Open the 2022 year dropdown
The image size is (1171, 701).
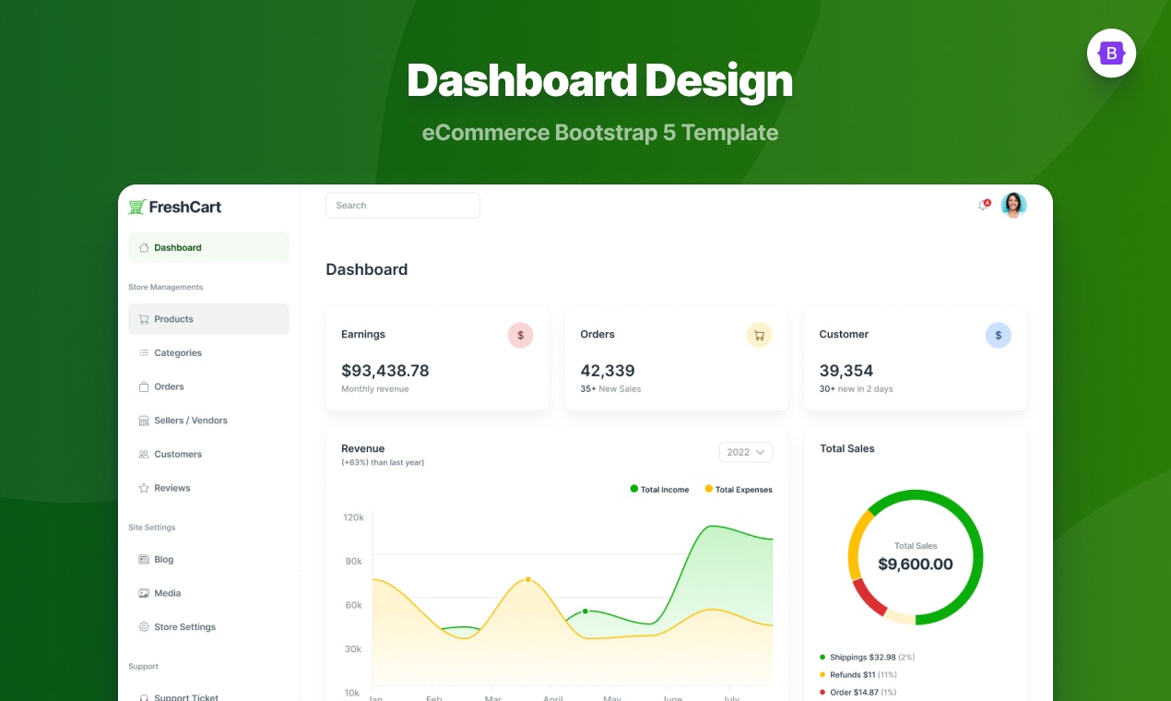tap(746, 452)
